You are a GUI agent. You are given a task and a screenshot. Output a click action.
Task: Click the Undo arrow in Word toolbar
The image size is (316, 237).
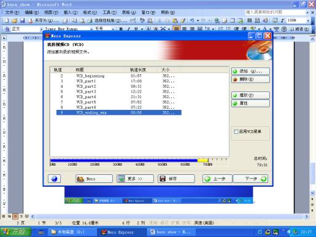tap(192, 20)
